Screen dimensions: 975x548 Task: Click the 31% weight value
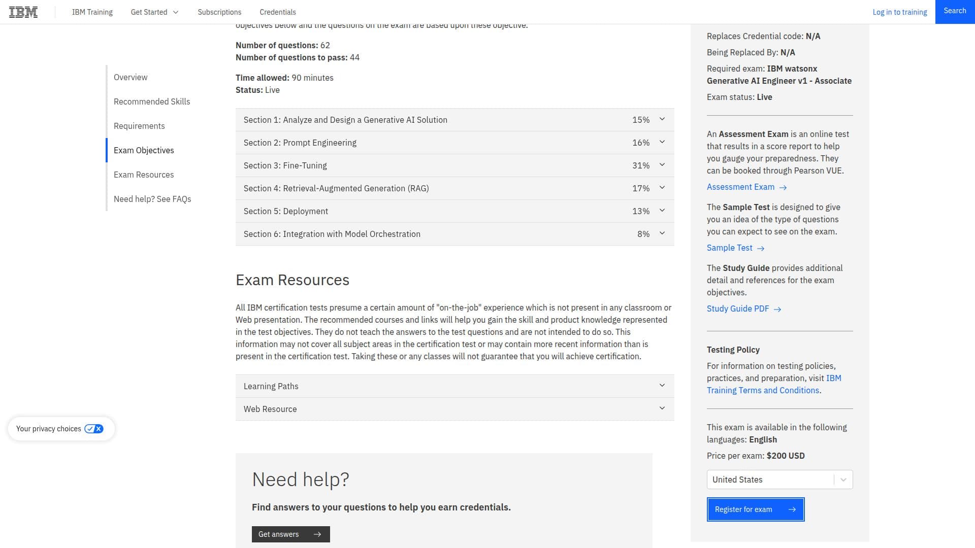(x=641, y=165)
